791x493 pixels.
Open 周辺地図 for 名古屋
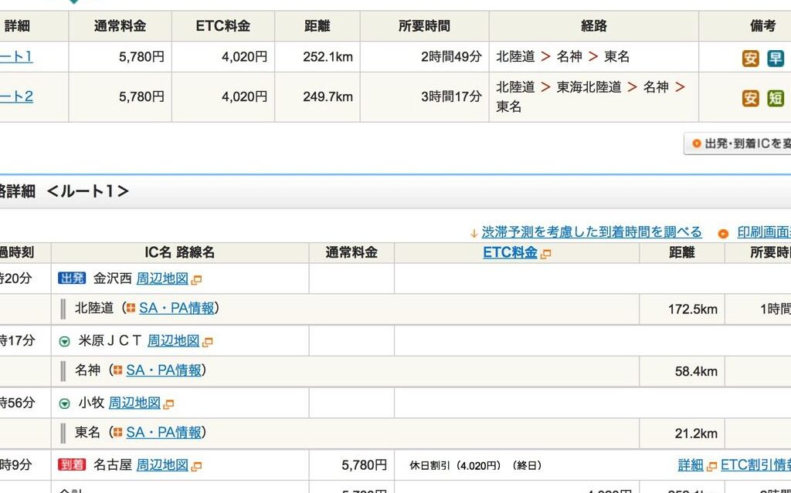click(162, 465)
